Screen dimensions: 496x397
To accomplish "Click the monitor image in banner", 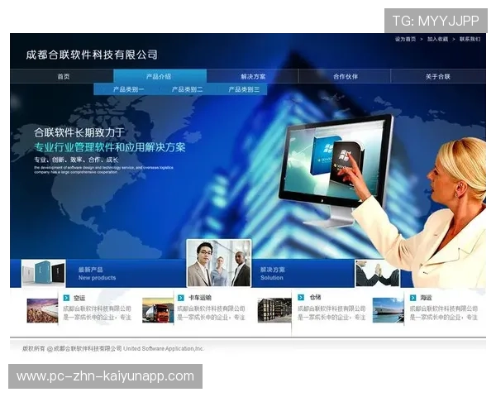I will pos(336,171).
